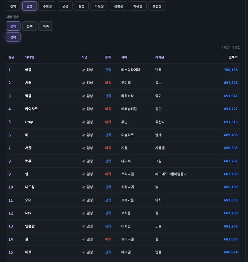This screenshot has height=262, width=248.
Task: Click the server name 이슈타르
Action: [x=127, y=135]
